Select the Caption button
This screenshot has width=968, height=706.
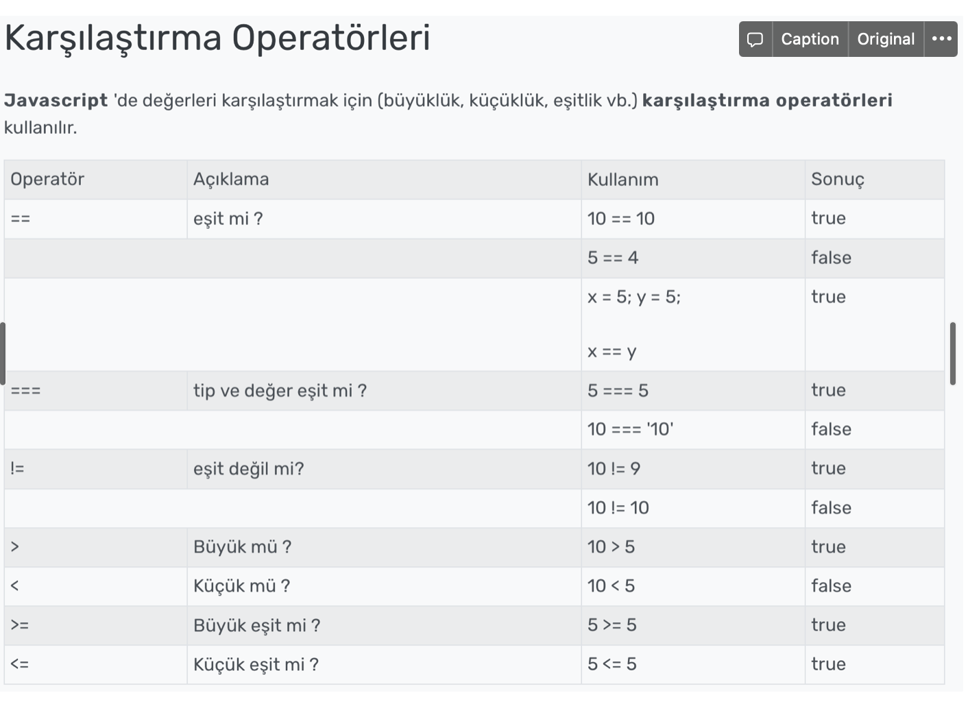tap(810, 39)
